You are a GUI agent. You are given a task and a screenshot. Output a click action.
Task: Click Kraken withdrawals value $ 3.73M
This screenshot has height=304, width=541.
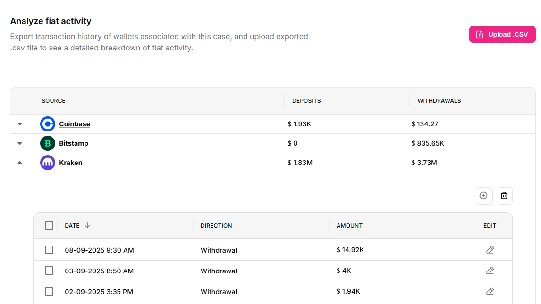[x=424, y=163]
